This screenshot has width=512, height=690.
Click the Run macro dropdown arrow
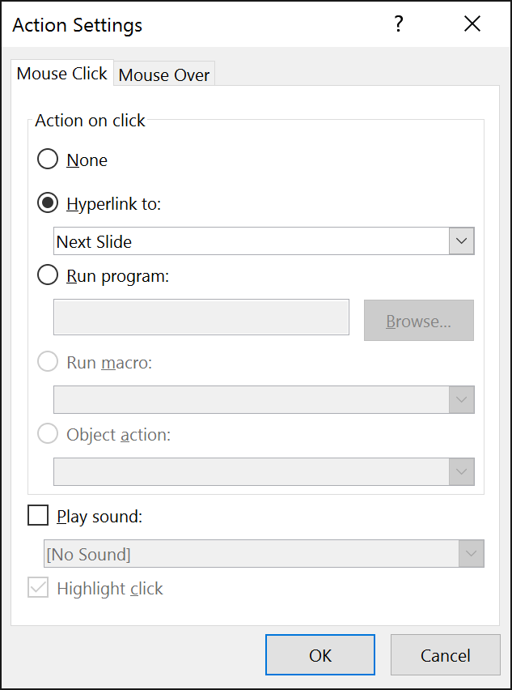462,399
